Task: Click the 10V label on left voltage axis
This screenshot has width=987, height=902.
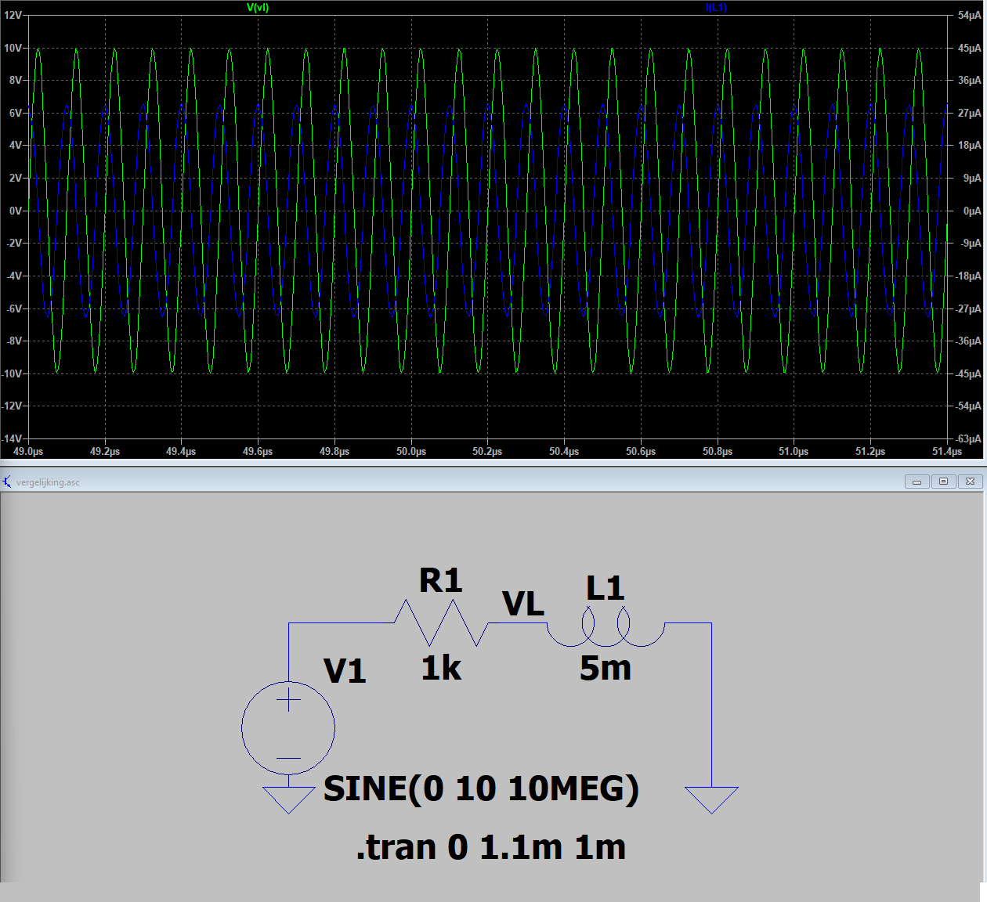Action: click(x=13, y=48)
